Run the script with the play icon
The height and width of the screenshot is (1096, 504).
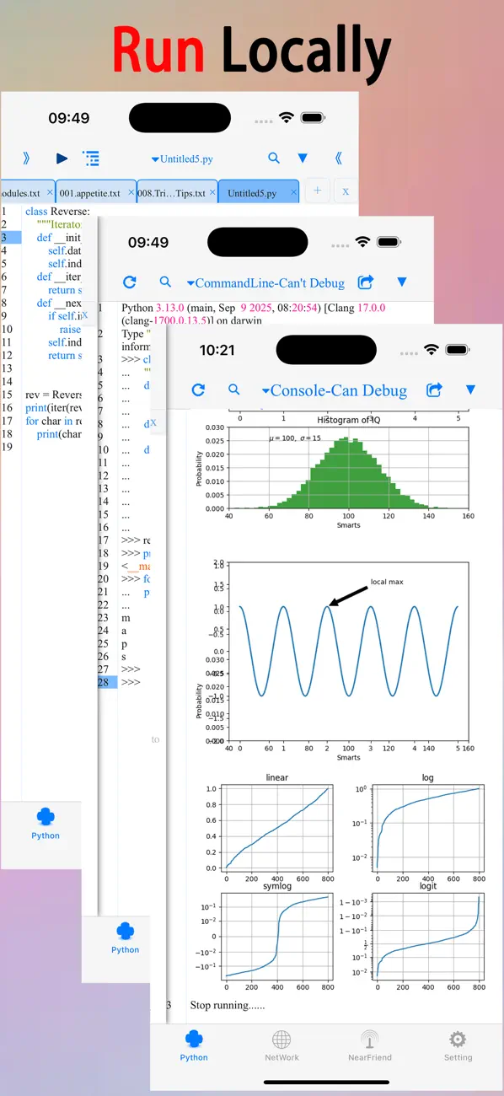(62, 158)
